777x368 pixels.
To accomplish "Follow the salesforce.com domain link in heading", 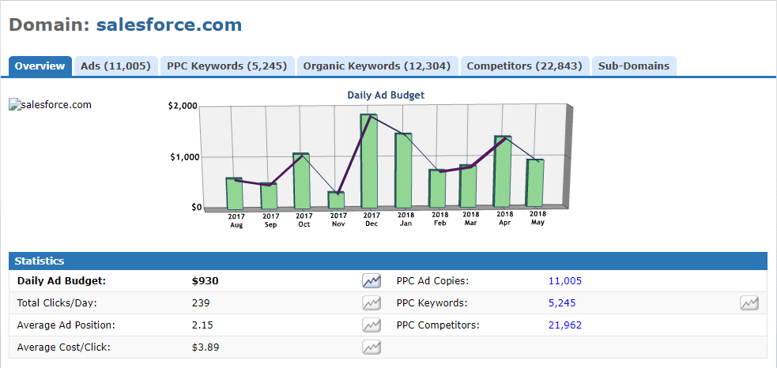I will [x=169, y=24].
